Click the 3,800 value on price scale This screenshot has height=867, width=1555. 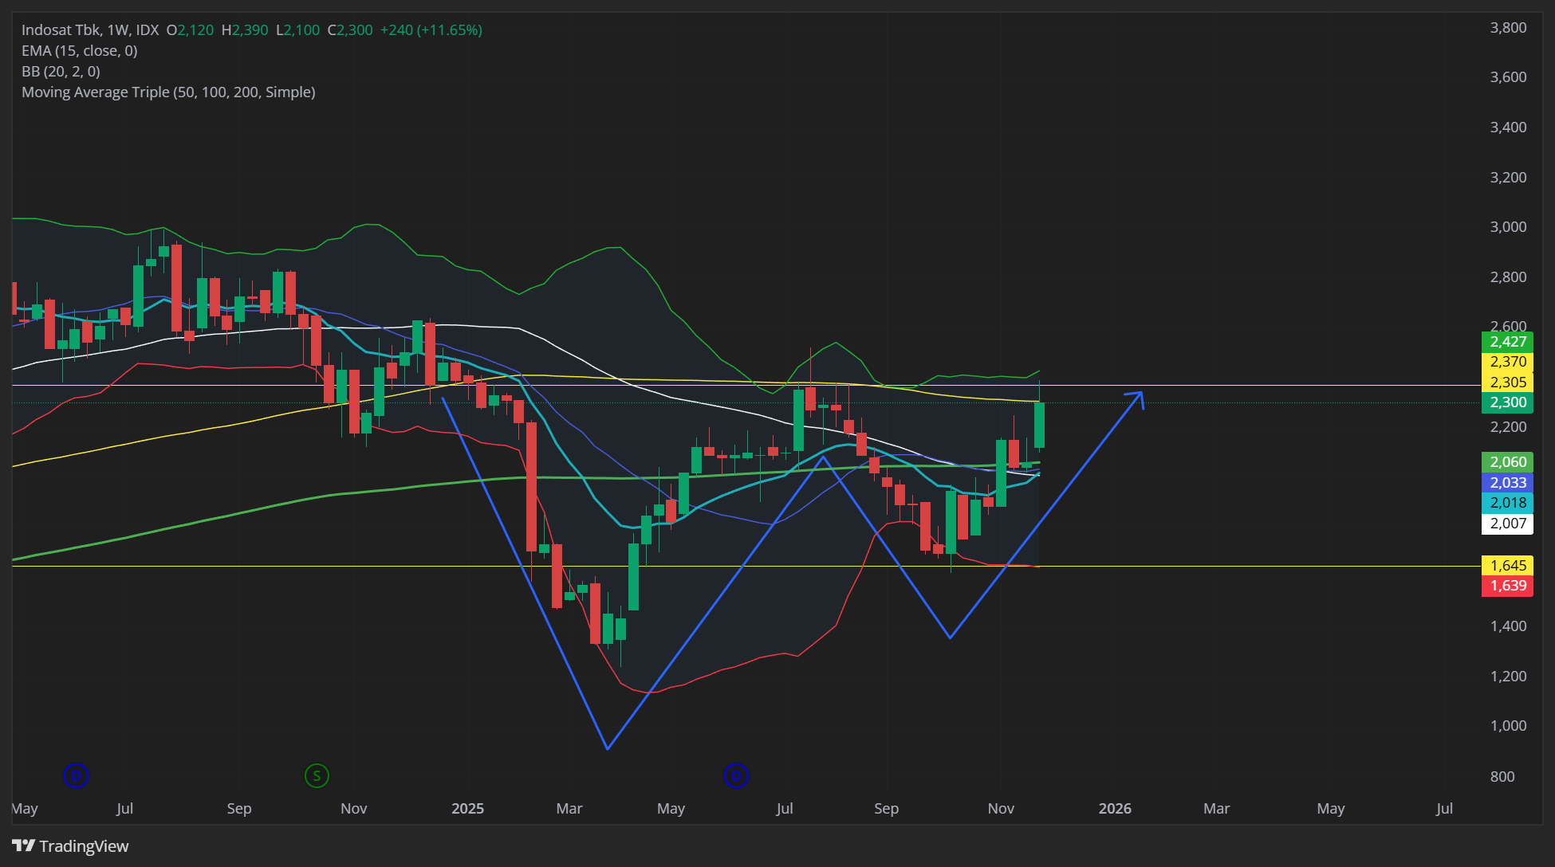[1507, 28]
